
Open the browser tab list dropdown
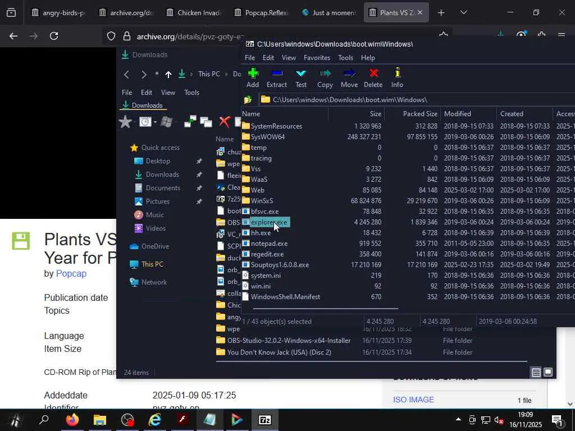[x=463, y=12]
